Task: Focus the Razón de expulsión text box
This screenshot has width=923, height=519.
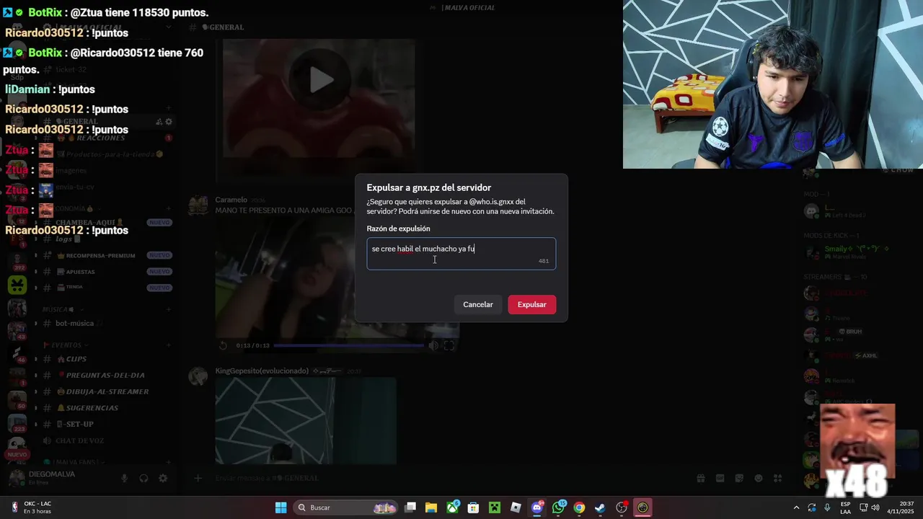Action: pyautogui.click(x=461, y=254)
